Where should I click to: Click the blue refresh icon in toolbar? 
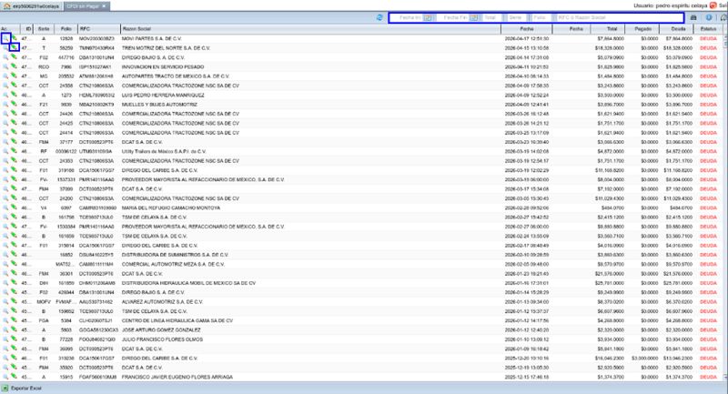(379, 17)
